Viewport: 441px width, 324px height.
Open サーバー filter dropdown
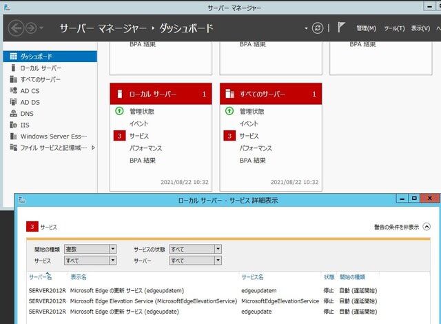tap(196, 261)
